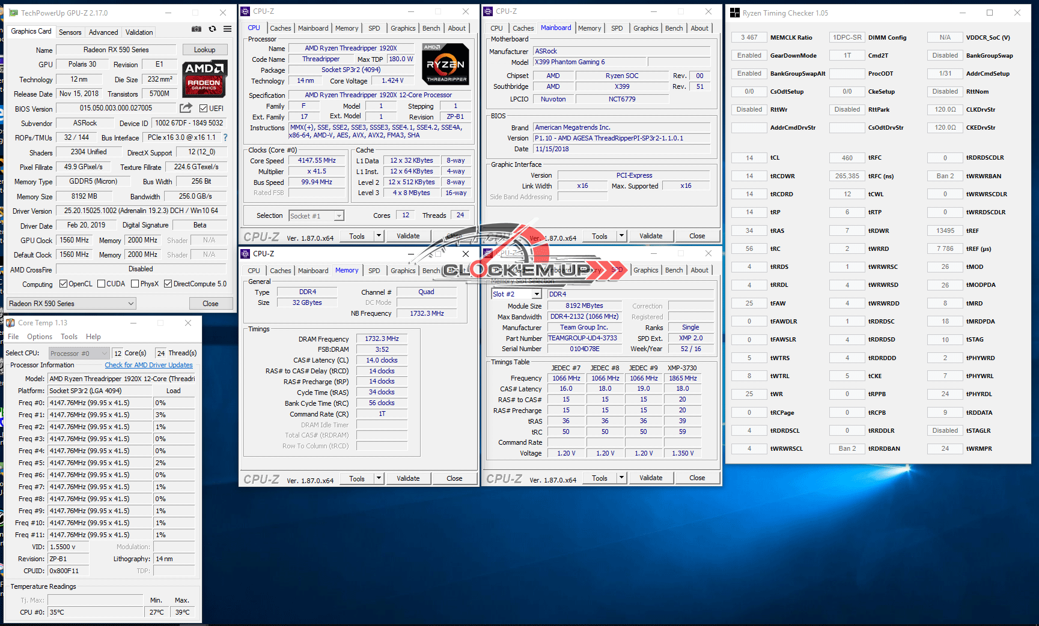Image resolution: width=1039 pixels, height=626 pixels.
Task: Toggle the PhysX checkbox
Action: 135,284
